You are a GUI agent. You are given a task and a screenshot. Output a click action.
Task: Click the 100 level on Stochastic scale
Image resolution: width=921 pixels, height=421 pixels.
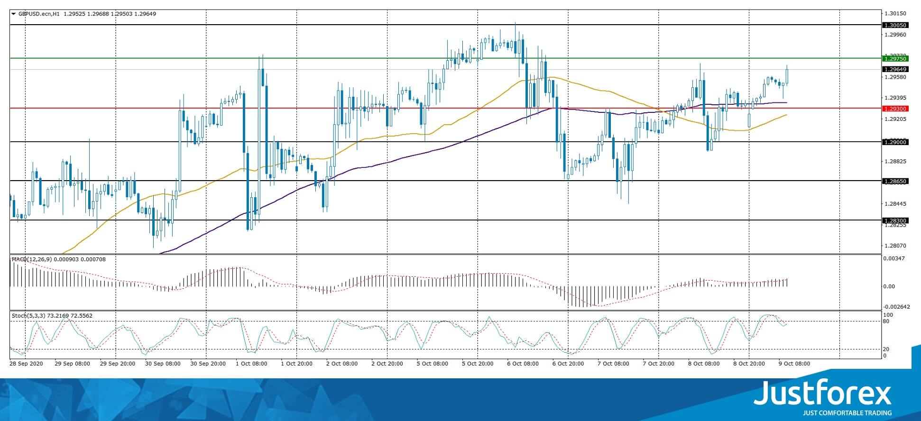(889, 315)
